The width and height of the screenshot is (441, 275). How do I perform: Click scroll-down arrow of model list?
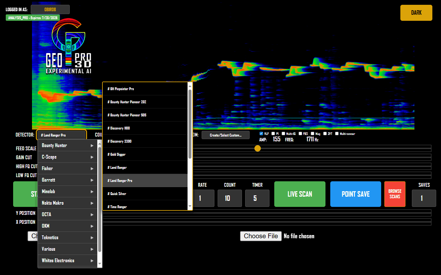point(190,206)
